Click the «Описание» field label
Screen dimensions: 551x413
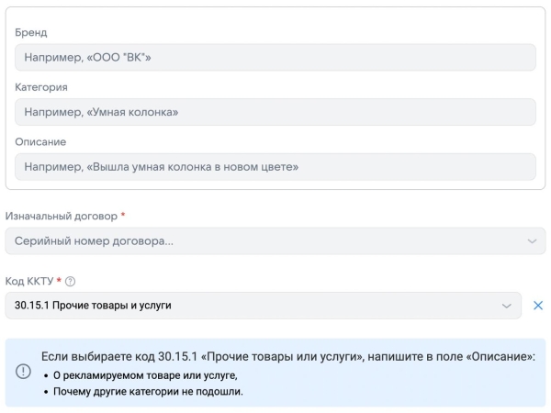click(40, 142)
